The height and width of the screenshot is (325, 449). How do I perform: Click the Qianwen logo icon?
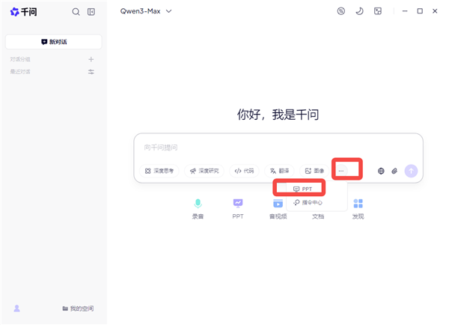click(x=15, y=12)
